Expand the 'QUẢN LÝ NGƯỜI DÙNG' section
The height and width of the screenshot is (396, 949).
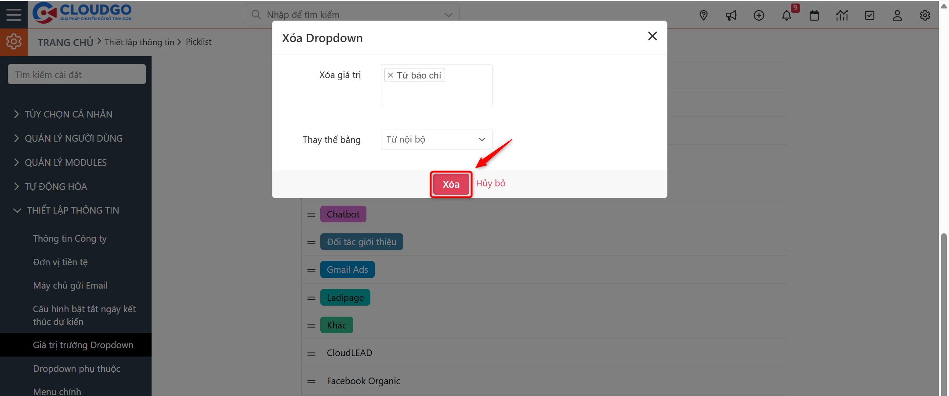73,139
